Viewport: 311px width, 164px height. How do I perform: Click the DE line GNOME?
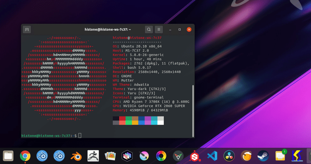tap(122, 76)
